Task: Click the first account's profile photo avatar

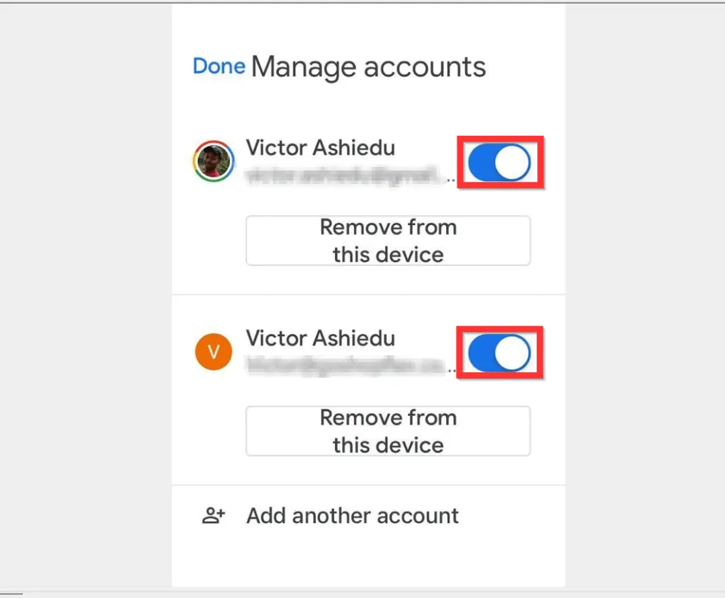Action: pyautogui.click(x=213, y=162)
